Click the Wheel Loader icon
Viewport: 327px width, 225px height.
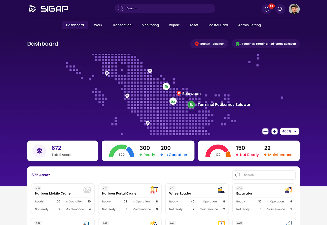221,190
